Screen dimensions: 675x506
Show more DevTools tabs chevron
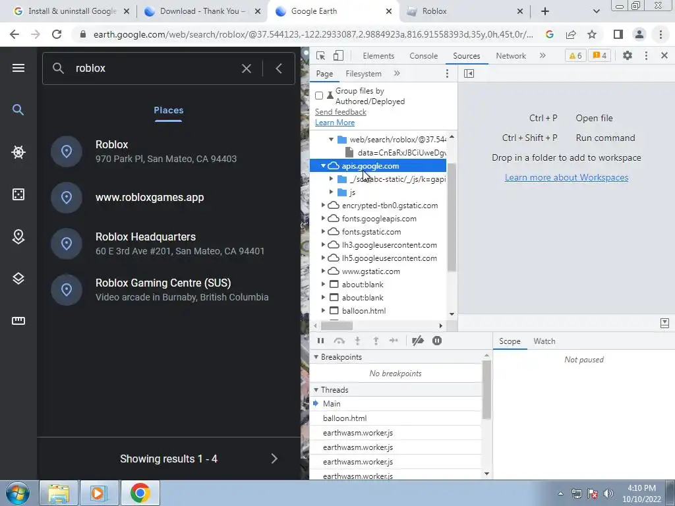(x=543, y=55)
